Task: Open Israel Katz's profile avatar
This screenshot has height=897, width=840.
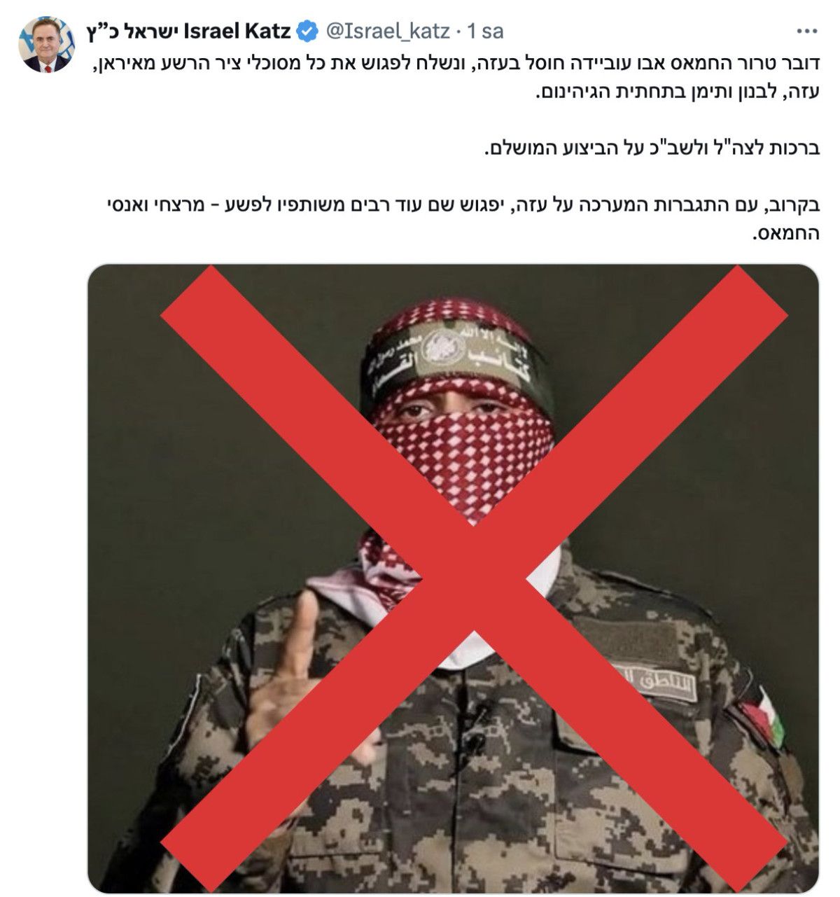Action: tap(45, 44)
